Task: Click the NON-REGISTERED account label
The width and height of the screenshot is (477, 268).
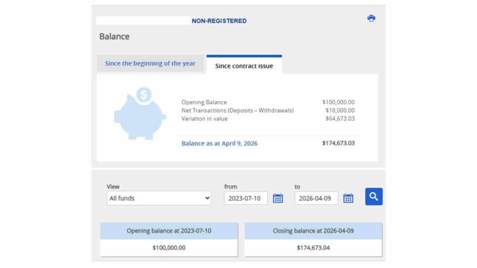Action: [x=219, y=21]
